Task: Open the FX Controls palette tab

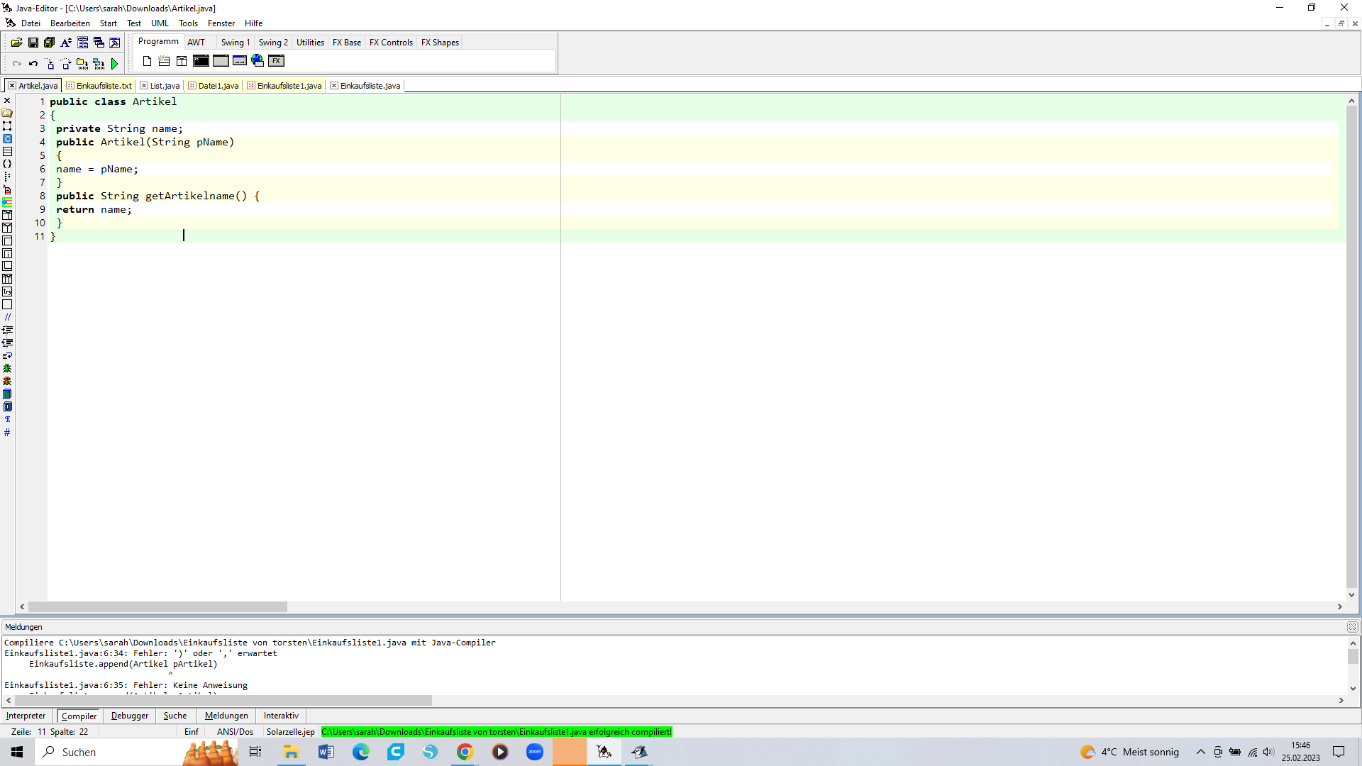Action: 391,43
